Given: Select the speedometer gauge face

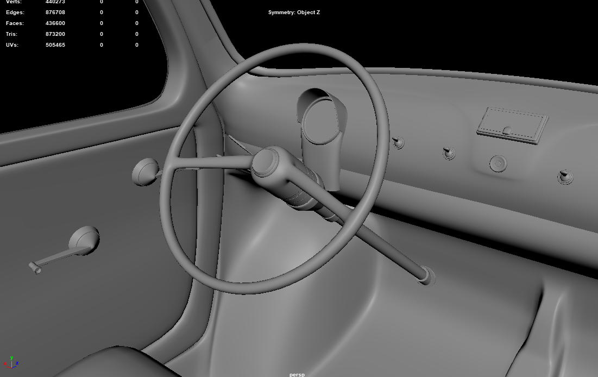Looking at the screenshot, I should (x=321, y=121).
